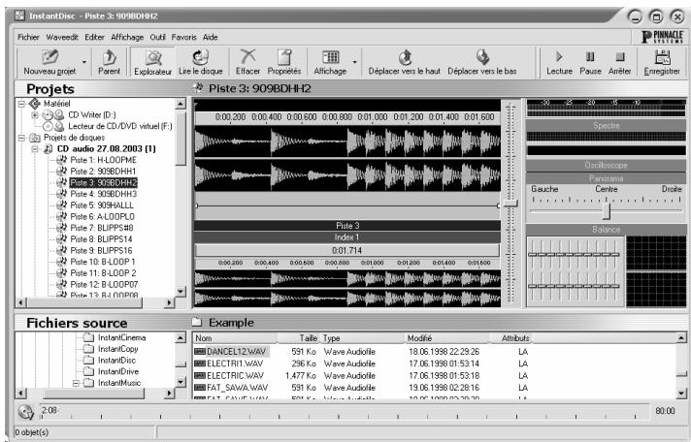Open the InstantDrive folder
Image resolution: width=691 pixels, height=442 pixels.
pos(118,371)
